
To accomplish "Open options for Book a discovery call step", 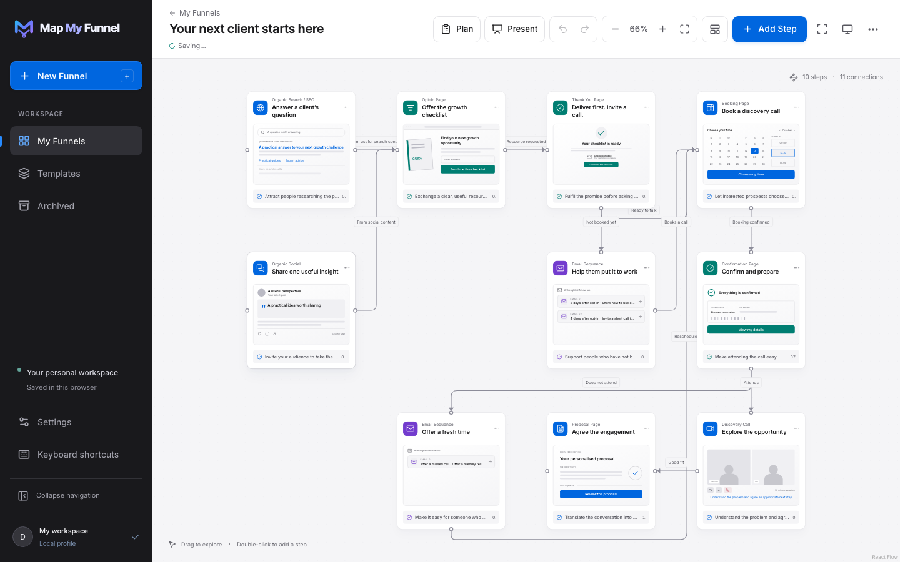I will click(x=797, y=107).
